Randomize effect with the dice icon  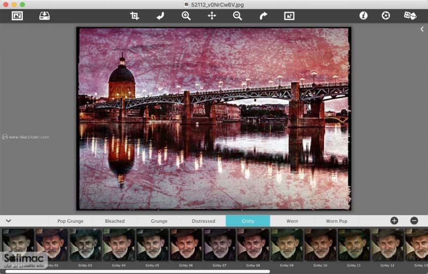coord(410,16)
